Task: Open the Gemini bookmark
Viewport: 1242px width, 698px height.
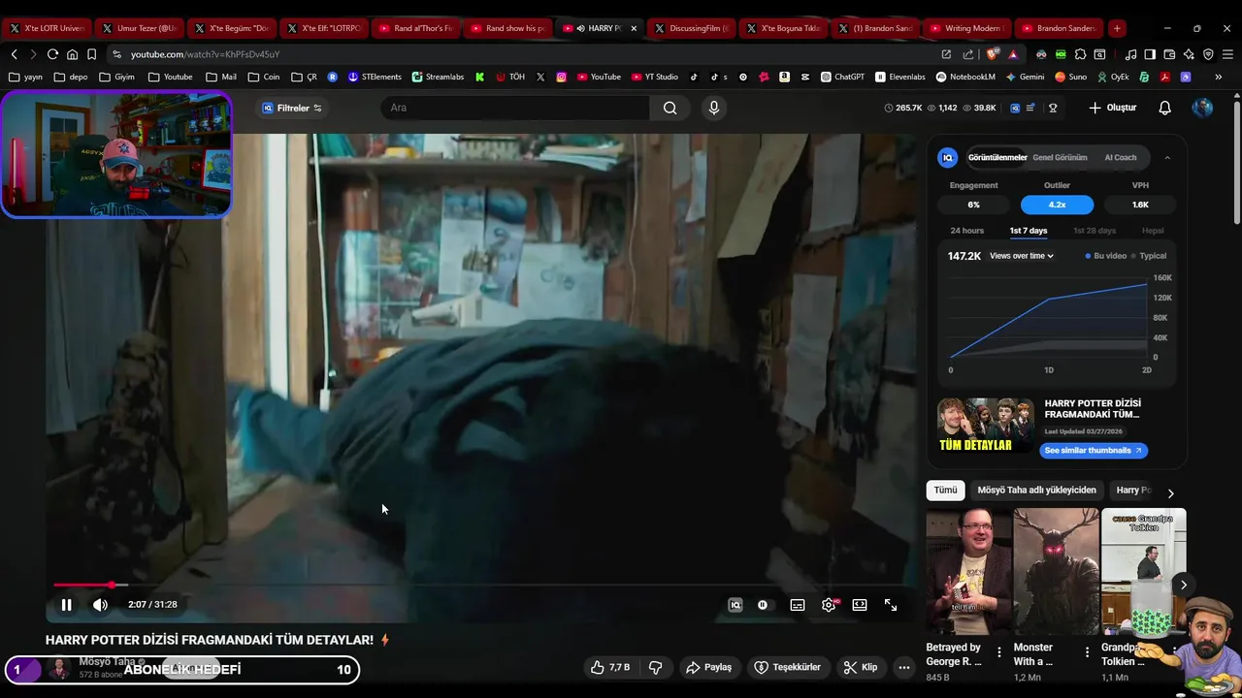Action: click(1025, 77)
